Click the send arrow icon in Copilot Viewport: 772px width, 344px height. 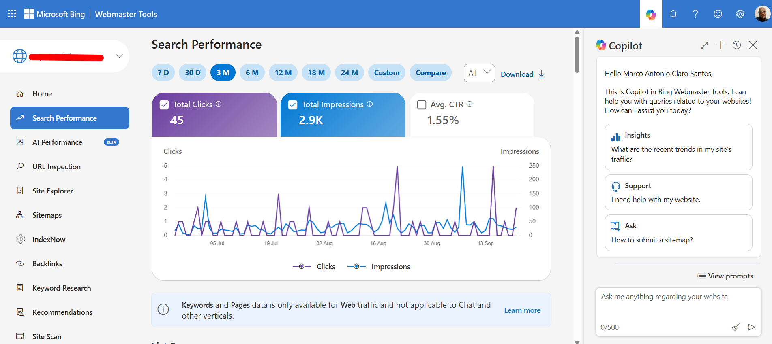(x=751, y=327)
